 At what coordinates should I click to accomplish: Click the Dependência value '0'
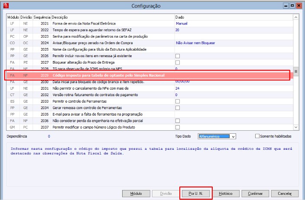click(49, 136)
